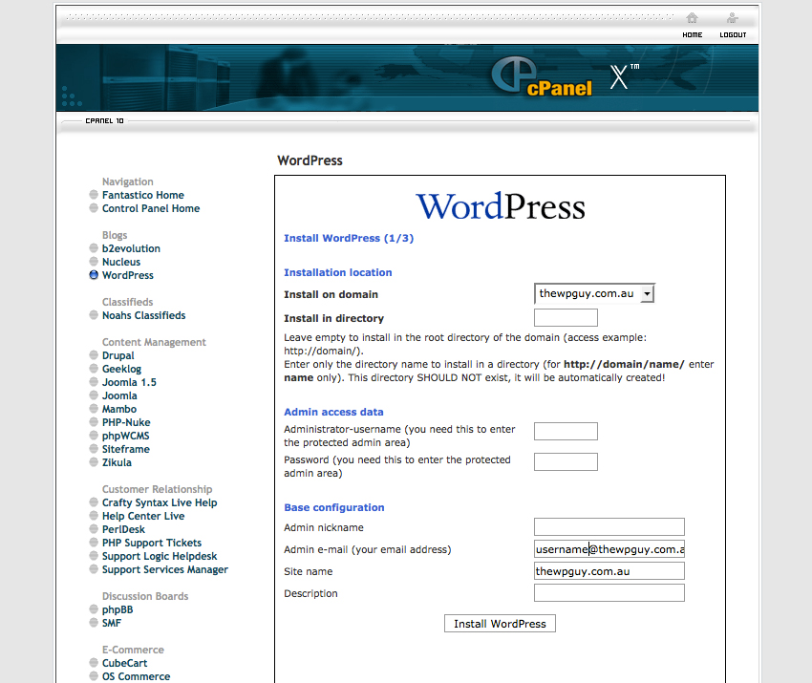Click the Admin nickname field
The image size is (812, 683).
click(x=609, y=526)
